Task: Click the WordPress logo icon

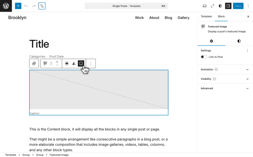Action: click(6, 6)
